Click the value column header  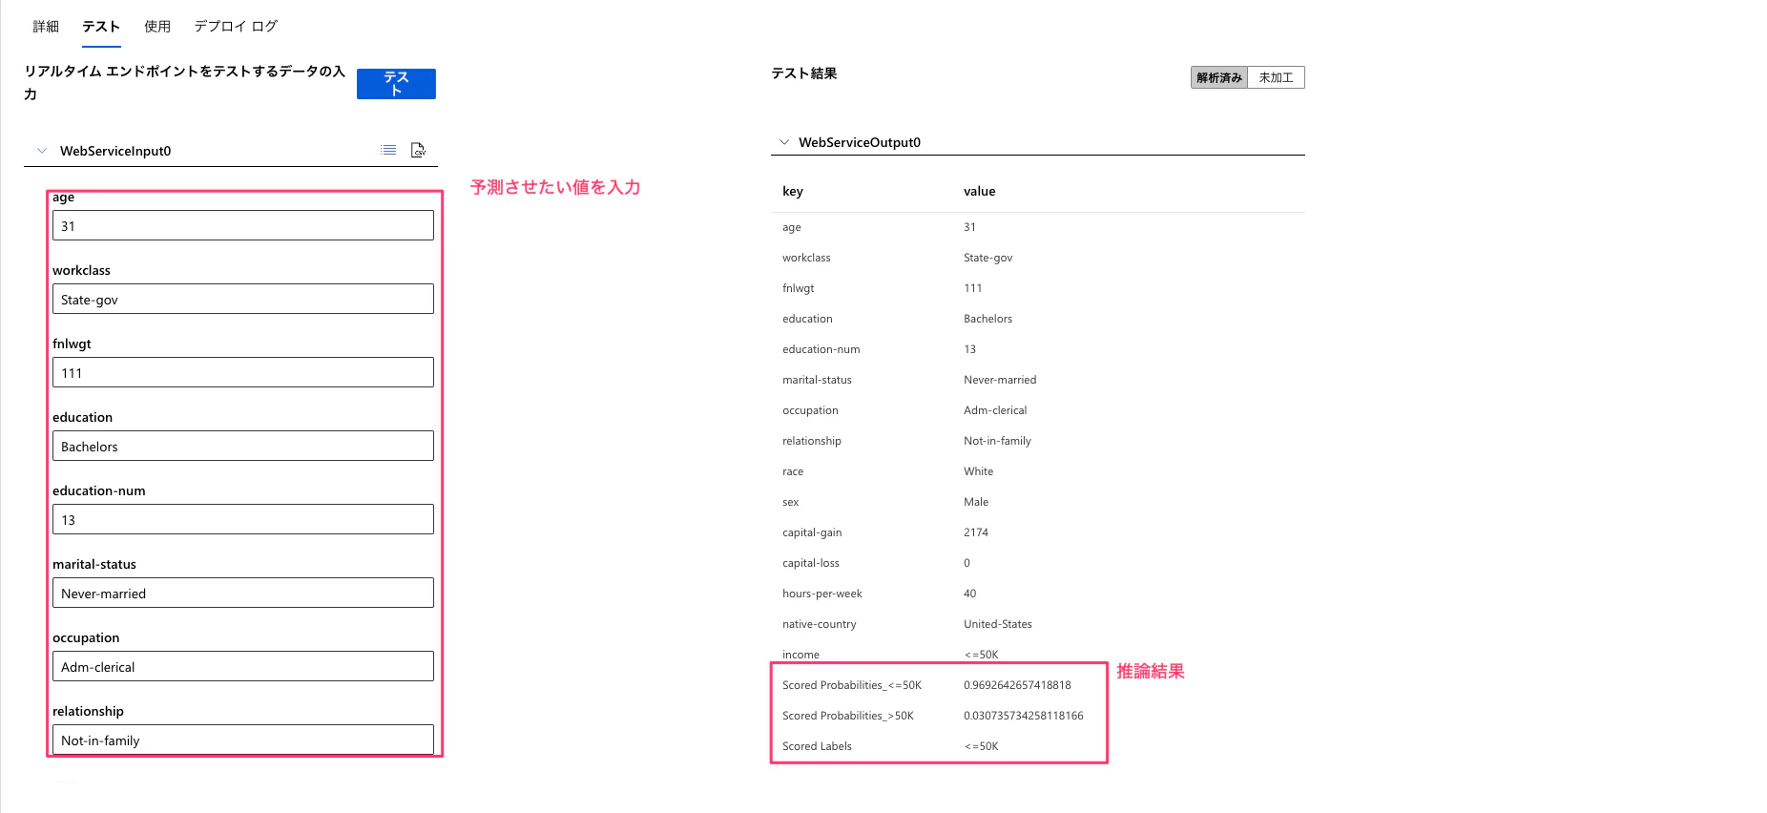pos(979,191)
